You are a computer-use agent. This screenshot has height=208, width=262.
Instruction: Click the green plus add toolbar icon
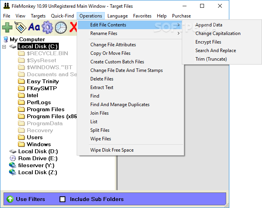pos(7,27)
